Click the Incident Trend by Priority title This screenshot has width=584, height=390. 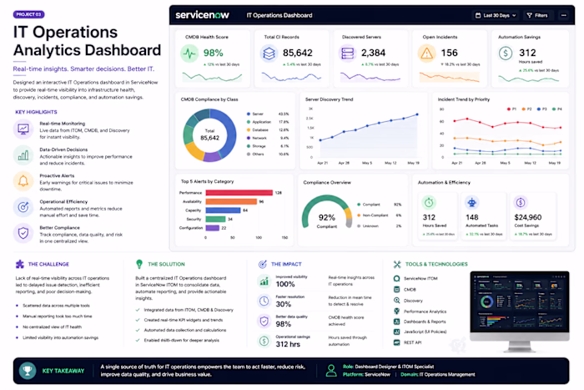point(464,99)
